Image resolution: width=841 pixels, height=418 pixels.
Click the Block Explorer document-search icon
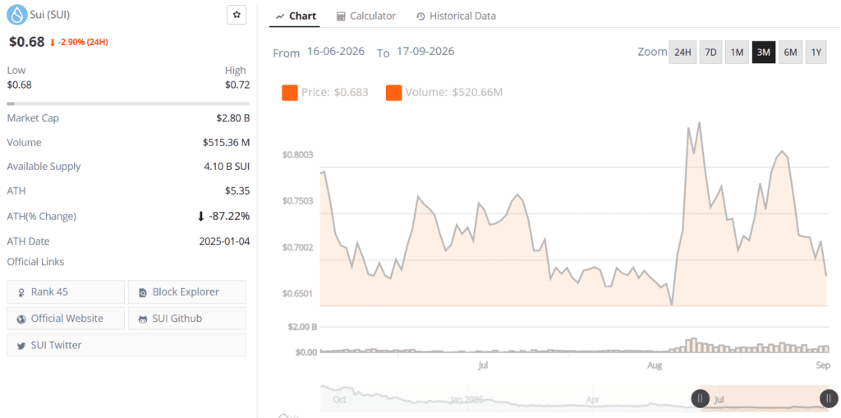143,292
